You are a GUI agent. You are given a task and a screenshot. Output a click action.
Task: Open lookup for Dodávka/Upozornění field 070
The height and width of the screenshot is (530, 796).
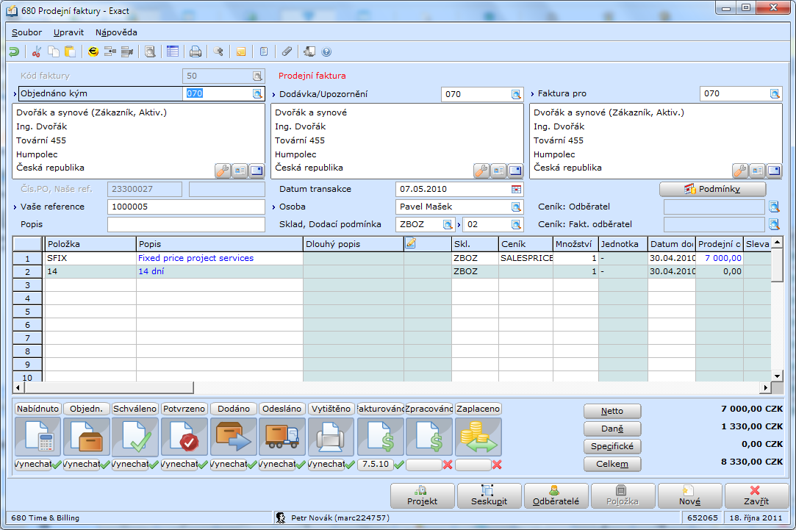[516, 94]
